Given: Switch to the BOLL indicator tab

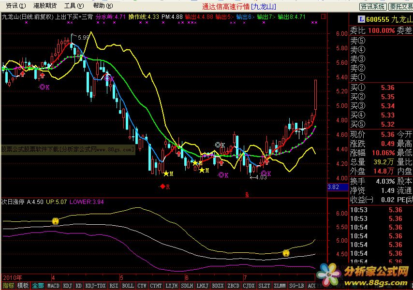Looking at the screenshot, I should 128,286.
